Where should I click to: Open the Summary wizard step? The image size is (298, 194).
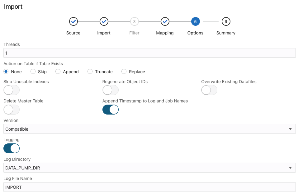tap(226, 21)
